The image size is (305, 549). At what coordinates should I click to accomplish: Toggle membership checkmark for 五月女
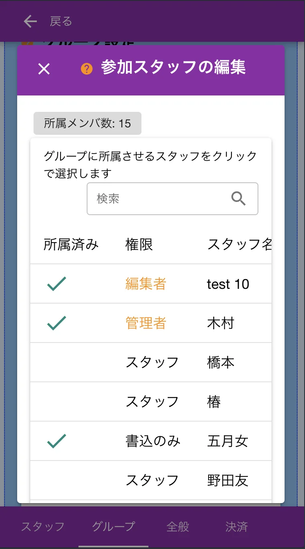click(57, 441)
